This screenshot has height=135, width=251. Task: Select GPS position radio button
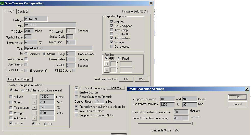(106, 58)
